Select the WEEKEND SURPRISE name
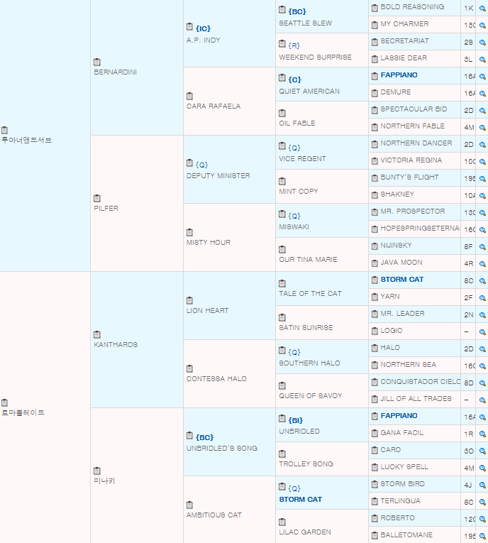 click(316, 57)
